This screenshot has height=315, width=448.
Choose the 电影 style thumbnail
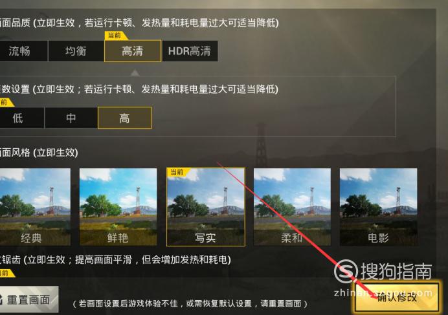pyautogui.click(x=378, y=207)
